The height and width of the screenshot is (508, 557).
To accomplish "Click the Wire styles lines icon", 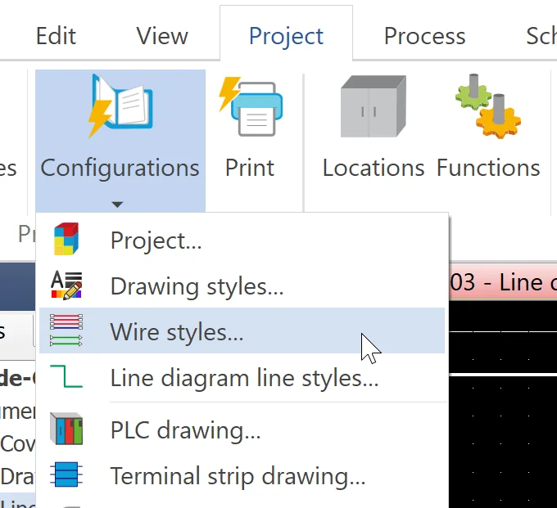I will pyautogui.click(x=66, y=331).
